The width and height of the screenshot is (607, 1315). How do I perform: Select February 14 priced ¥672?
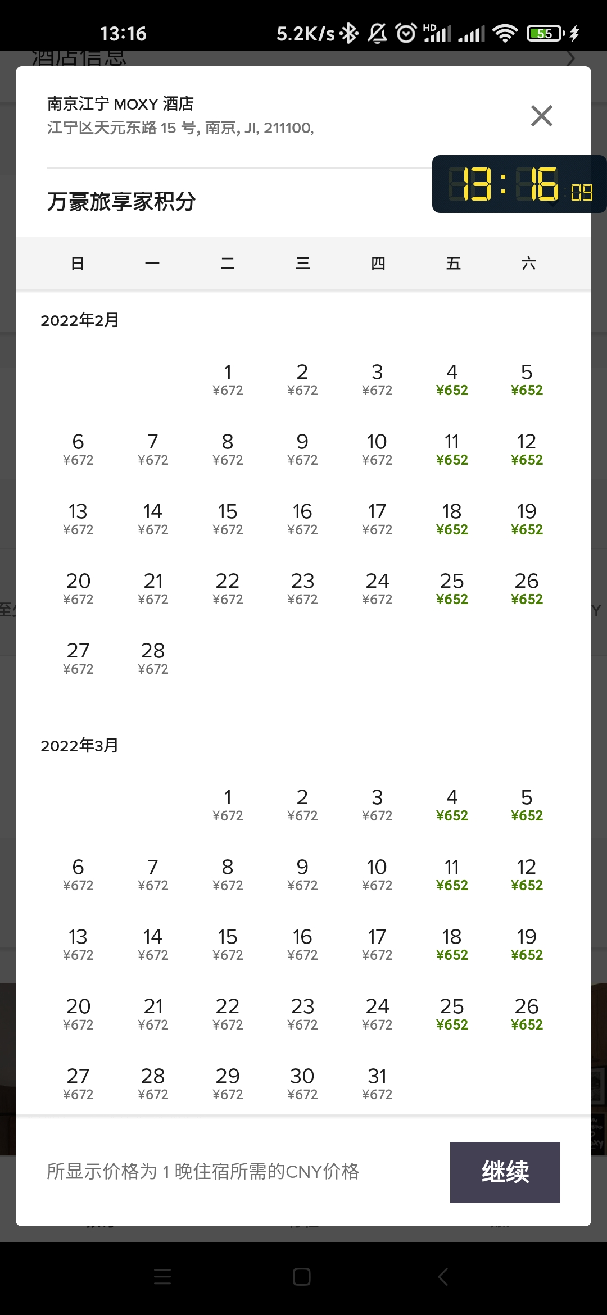click(x=153, y=519)
